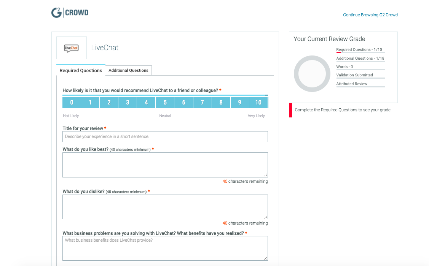
Task: Select rating 9 on recommendation scale
Action: 240,103
